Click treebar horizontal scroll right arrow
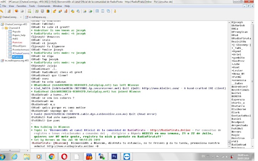Viewport: 258px width, 161px height. coord(27,150)
